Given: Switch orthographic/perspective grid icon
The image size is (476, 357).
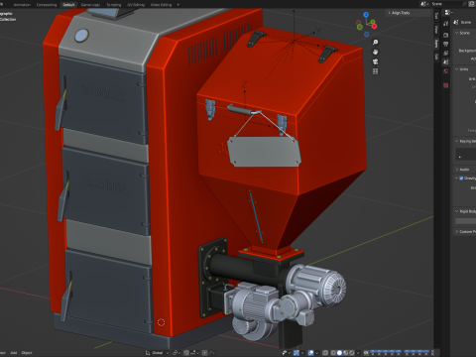Looking at the screenshot, I should click(x=375, y=71).
